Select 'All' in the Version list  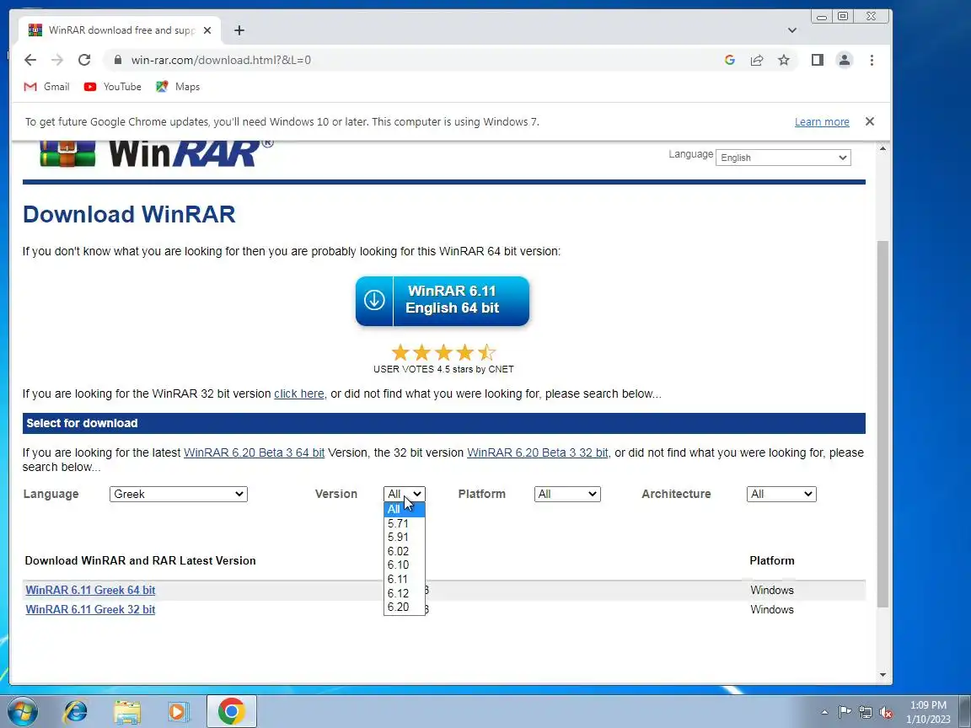(x=405, y=510)
